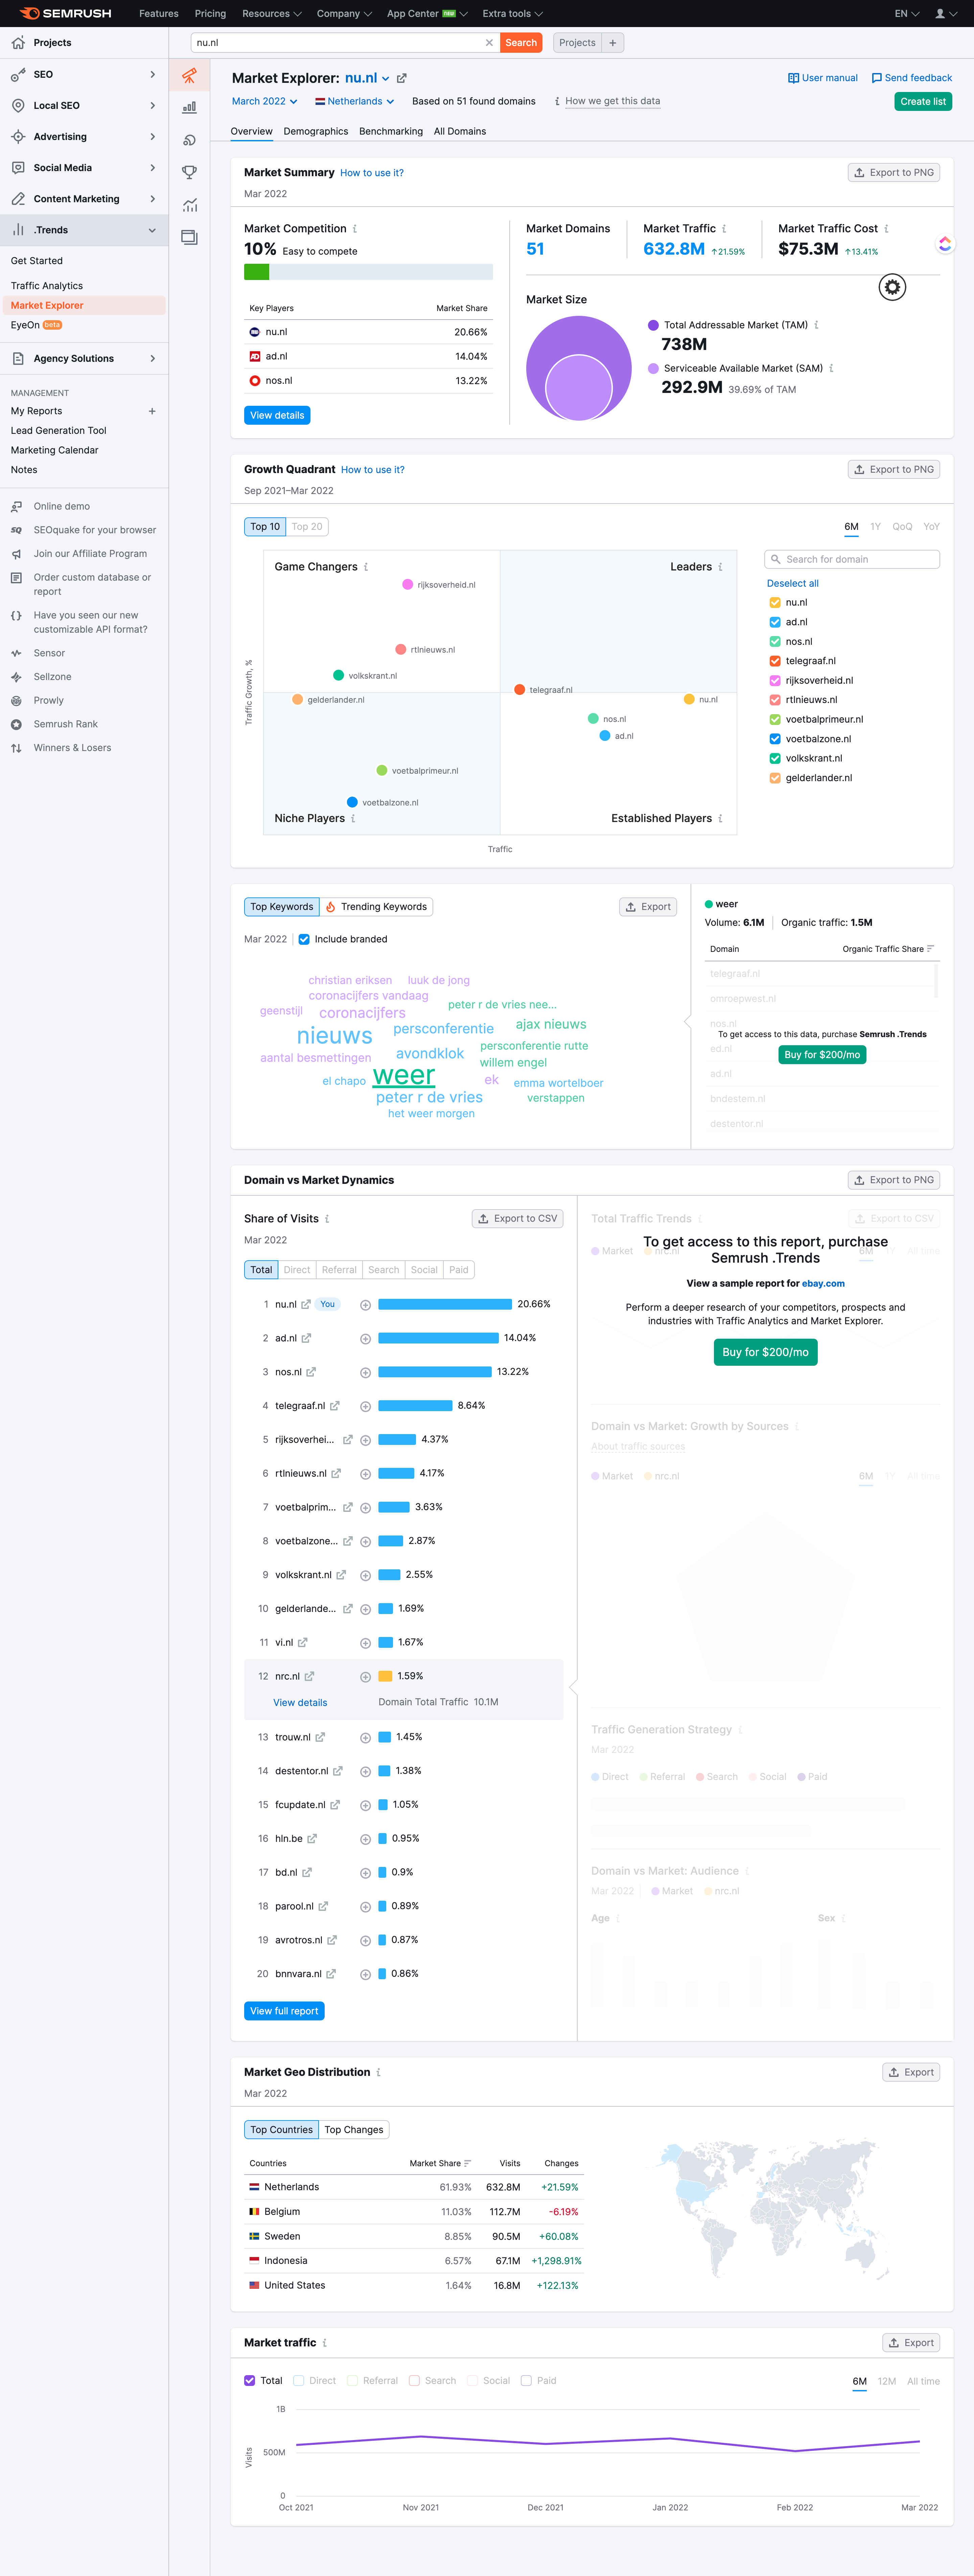Collapse the .Trends sidebar section
Screen dimensions: 974x2576
tap(84, 230)
